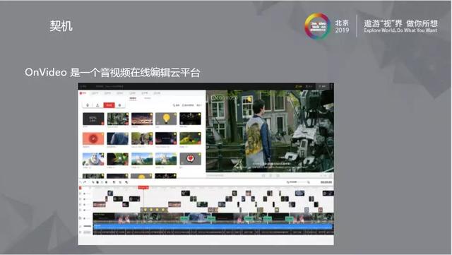Select the blue audio track clip

[x=213, y=227]
